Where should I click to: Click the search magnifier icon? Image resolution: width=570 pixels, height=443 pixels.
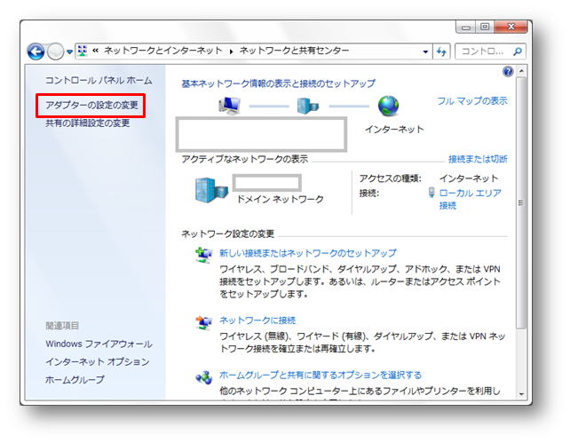tap(517, 51)
